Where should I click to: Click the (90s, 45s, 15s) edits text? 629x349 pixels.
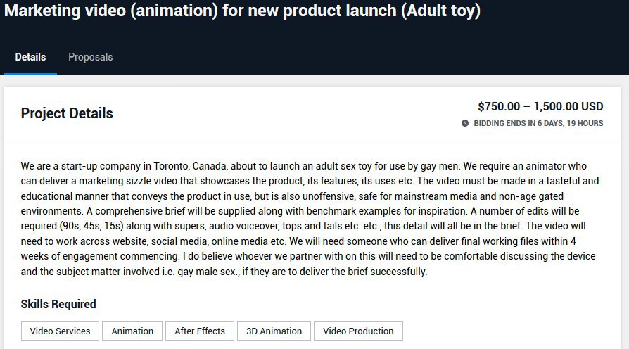91,226
